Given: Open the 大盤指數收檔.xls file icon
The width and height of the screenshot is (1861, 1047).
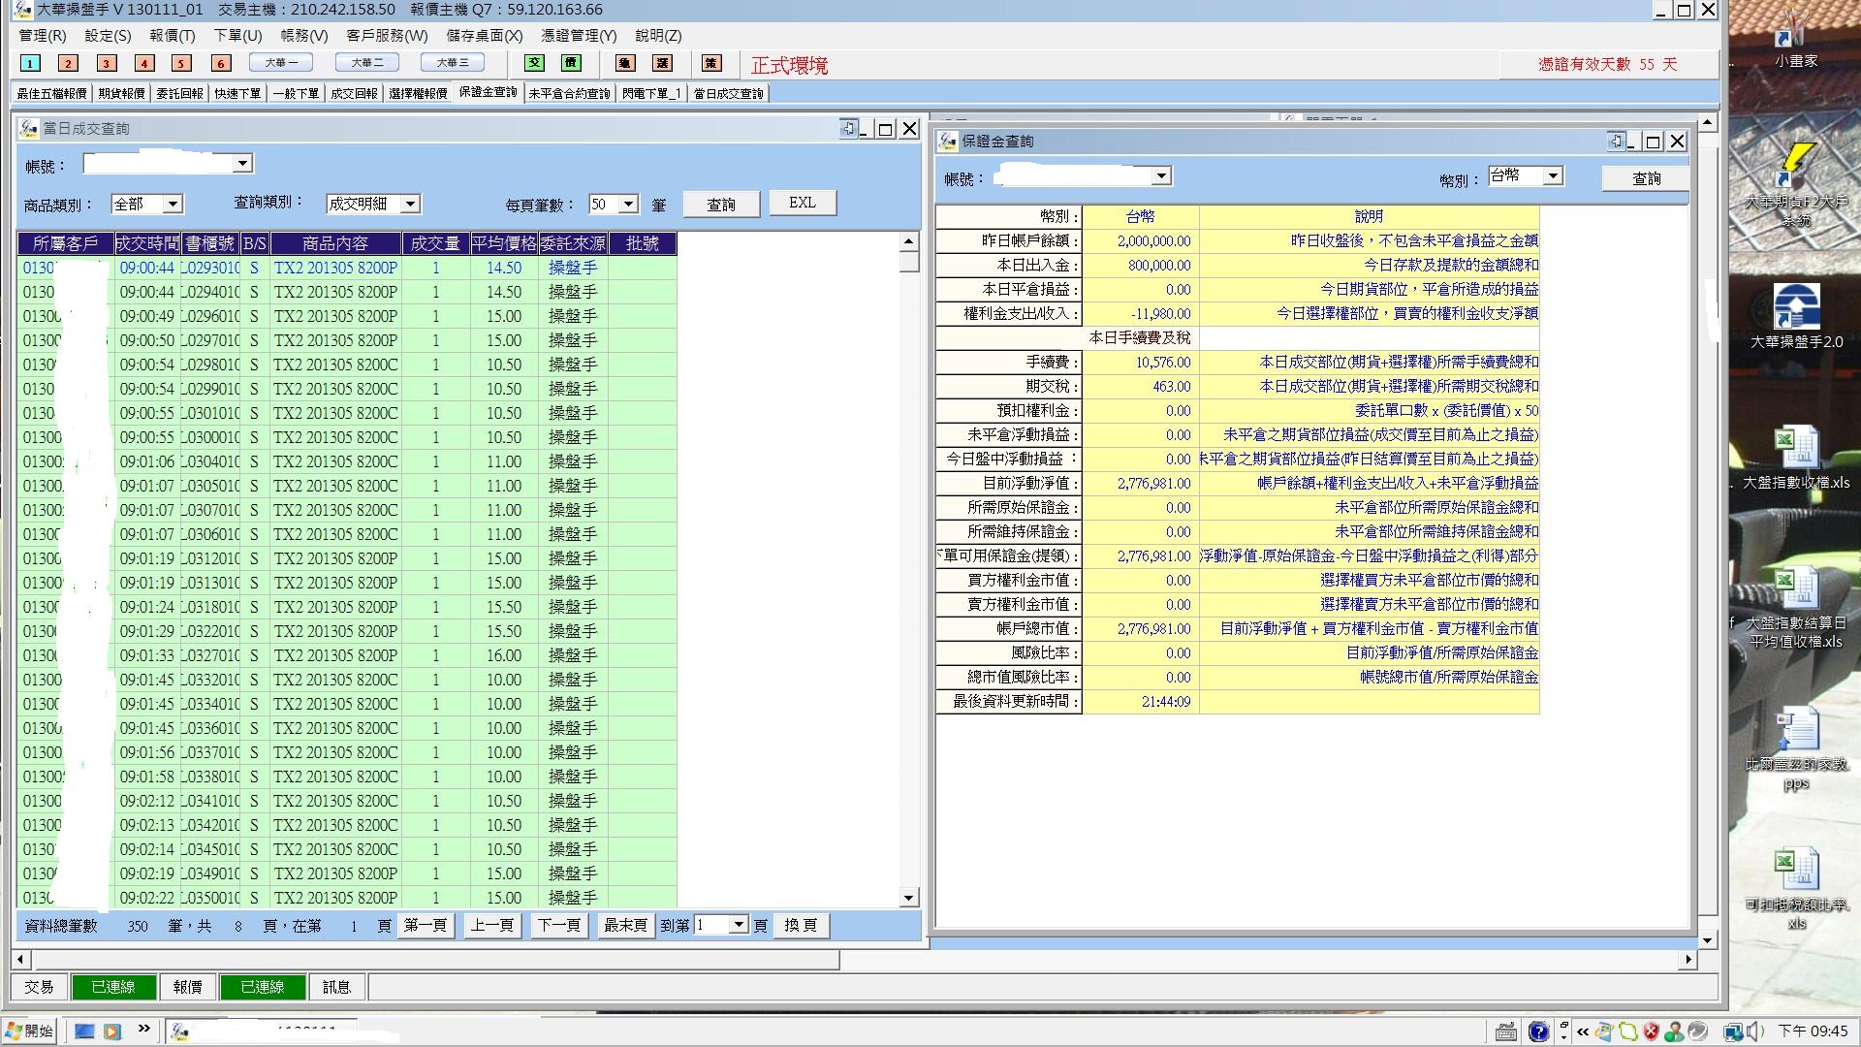Looking at the screenshot, I should [1796, 458].
